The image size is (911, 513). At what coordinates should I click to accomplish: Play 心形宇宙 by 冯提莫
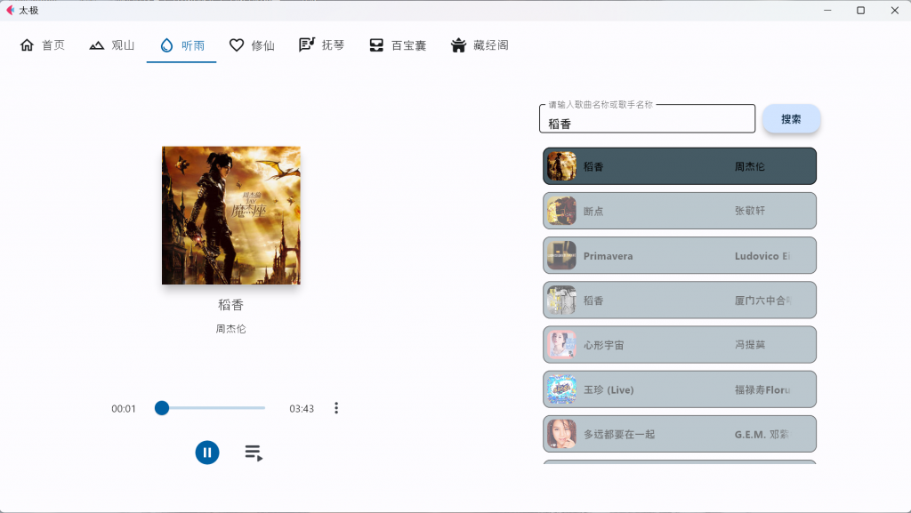click(x=680, y=345)
